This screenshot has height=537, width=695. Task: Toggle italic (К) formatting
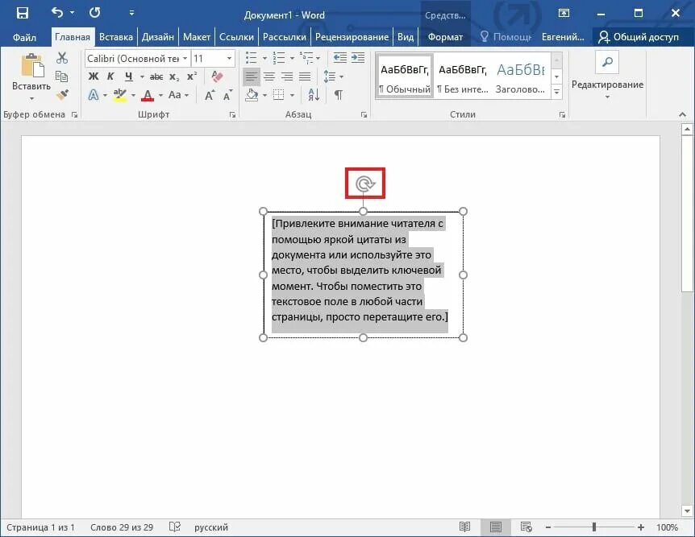point(110,76)
